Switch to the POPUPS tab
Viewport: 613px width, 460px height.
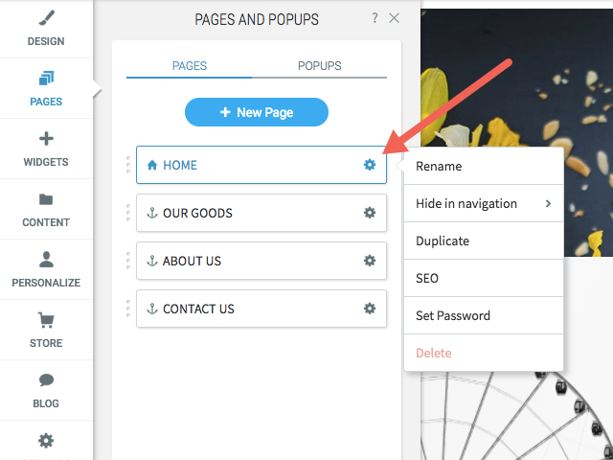[x=319, y=66]
